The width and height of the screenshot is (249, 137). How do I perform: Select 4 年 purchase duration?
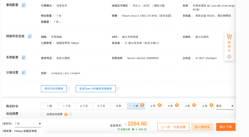pos(188,106)
